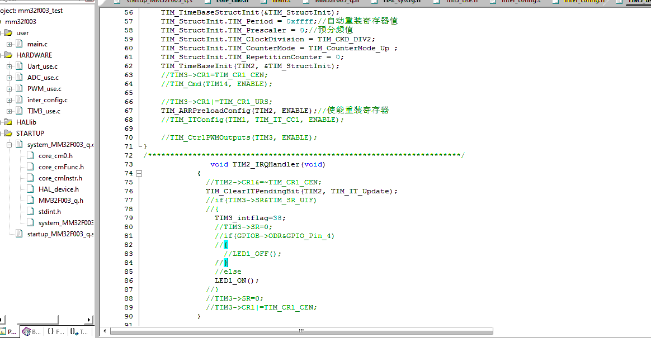Expand the ADC_use.c tree node
Viewport: 651px width, 338px height.
point(9,78)
